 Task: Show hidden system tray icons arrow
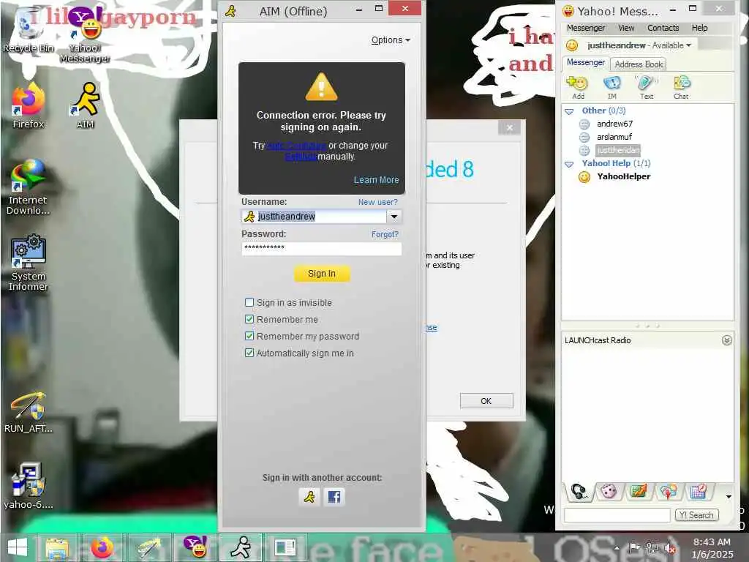[x=617, y=548]
